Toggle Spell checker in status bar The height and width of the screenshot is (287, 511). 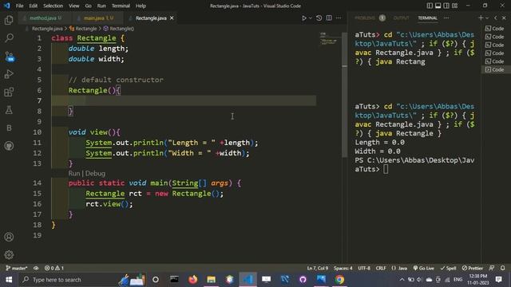[448, 268]
